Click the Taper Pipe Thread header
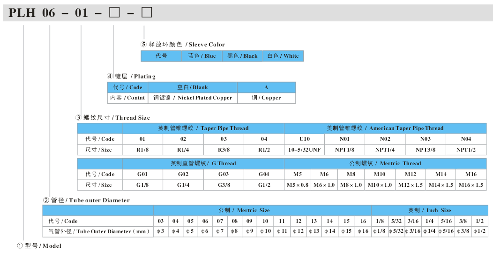 [x=203, y=128]
